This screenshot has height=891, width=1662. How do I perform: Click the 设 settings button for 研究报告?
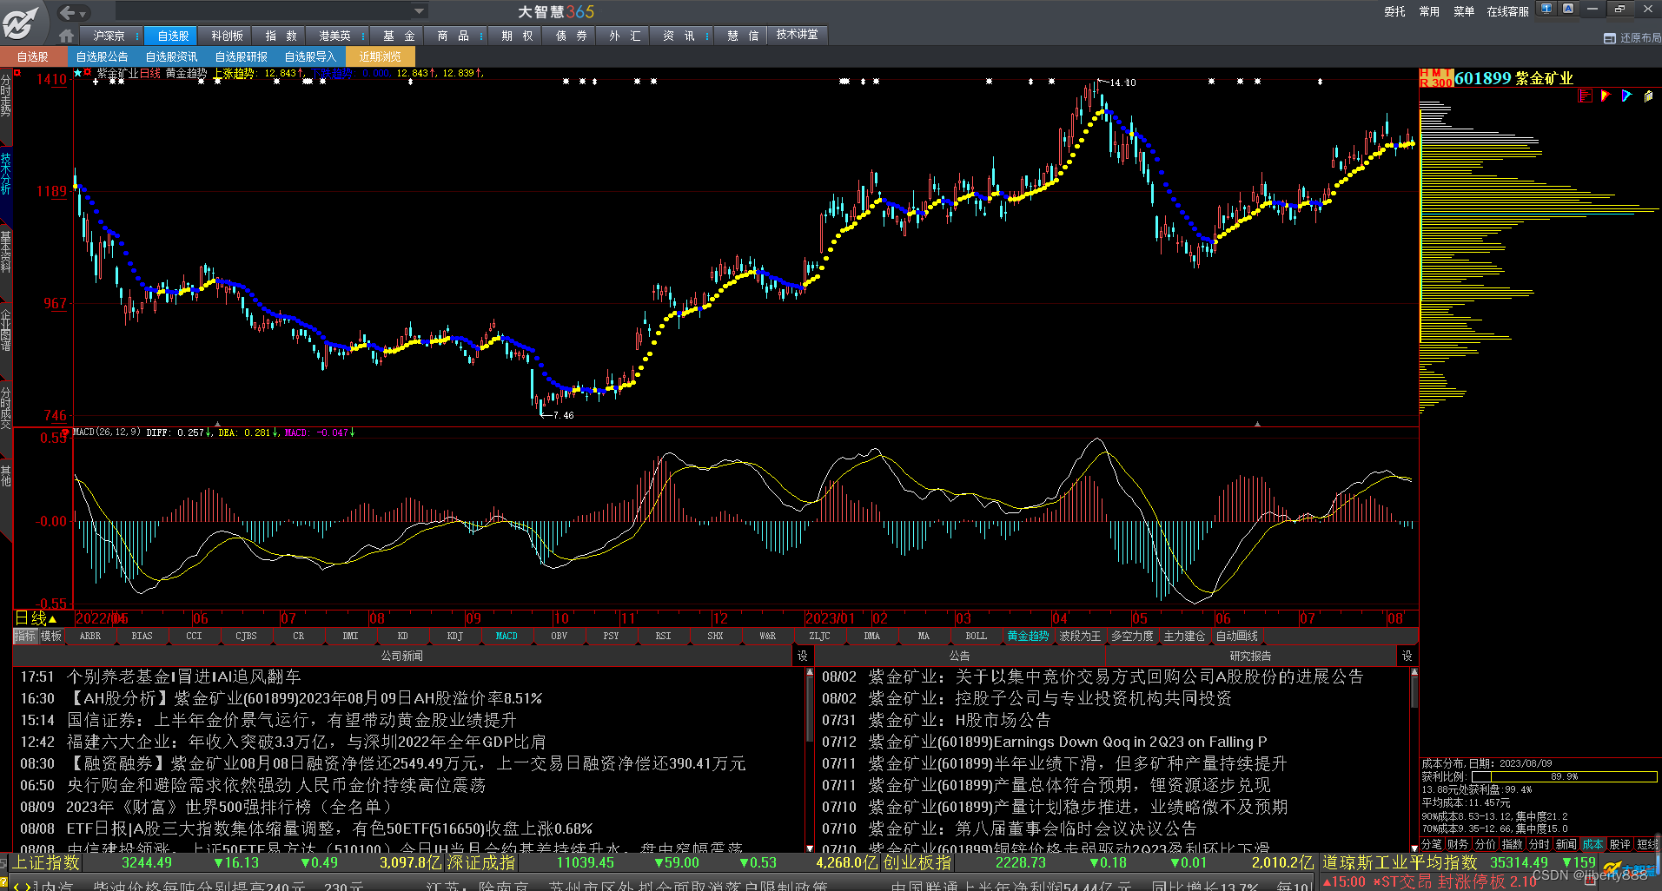[x=1407, y=657]
